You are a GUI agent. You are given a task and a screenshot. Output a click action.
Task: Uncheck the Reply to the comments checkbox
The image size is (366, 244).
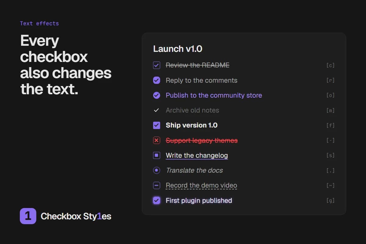(x=156, y=80)
